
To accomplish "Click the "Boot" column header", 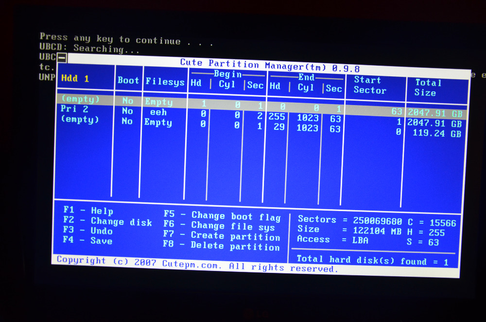I will pos(128,80).
